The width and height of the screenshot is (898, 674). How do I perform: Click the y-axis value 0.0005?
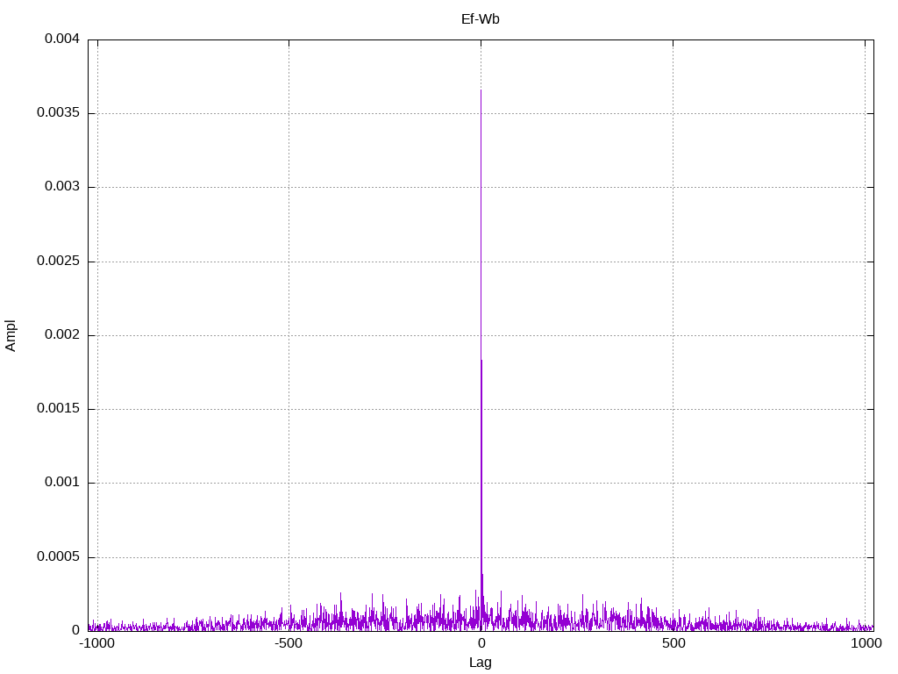pyautogui.click(x=58, y=556)
